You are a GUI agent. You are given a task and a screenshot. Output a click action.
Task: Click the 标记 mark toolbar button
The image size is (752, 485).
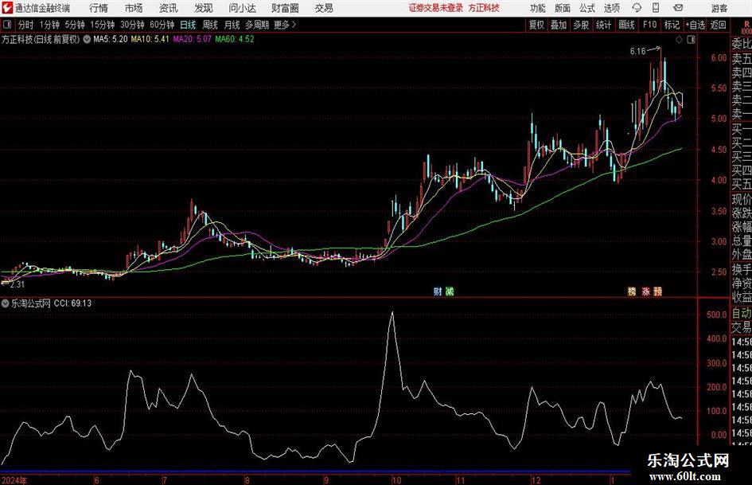click(672, 25)
